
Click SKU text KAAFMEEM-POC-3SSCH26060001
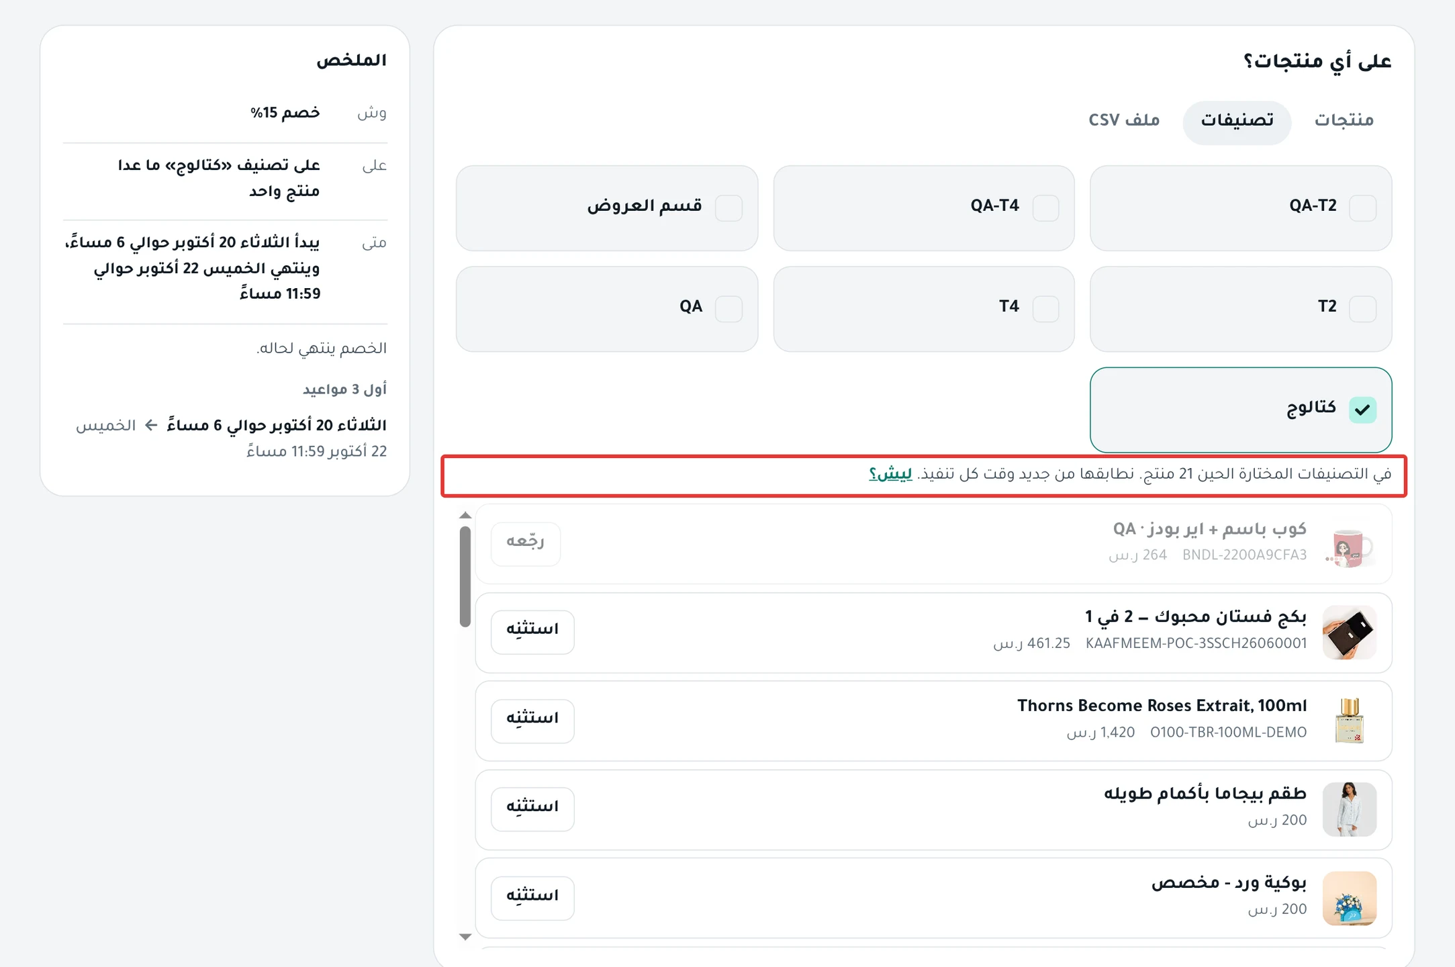(x=1196, y=643)
